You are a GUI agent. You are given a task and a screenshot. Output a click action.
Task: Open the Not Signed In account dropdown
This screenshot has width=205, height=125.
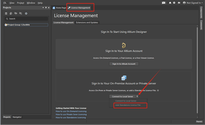click(193, 3)
